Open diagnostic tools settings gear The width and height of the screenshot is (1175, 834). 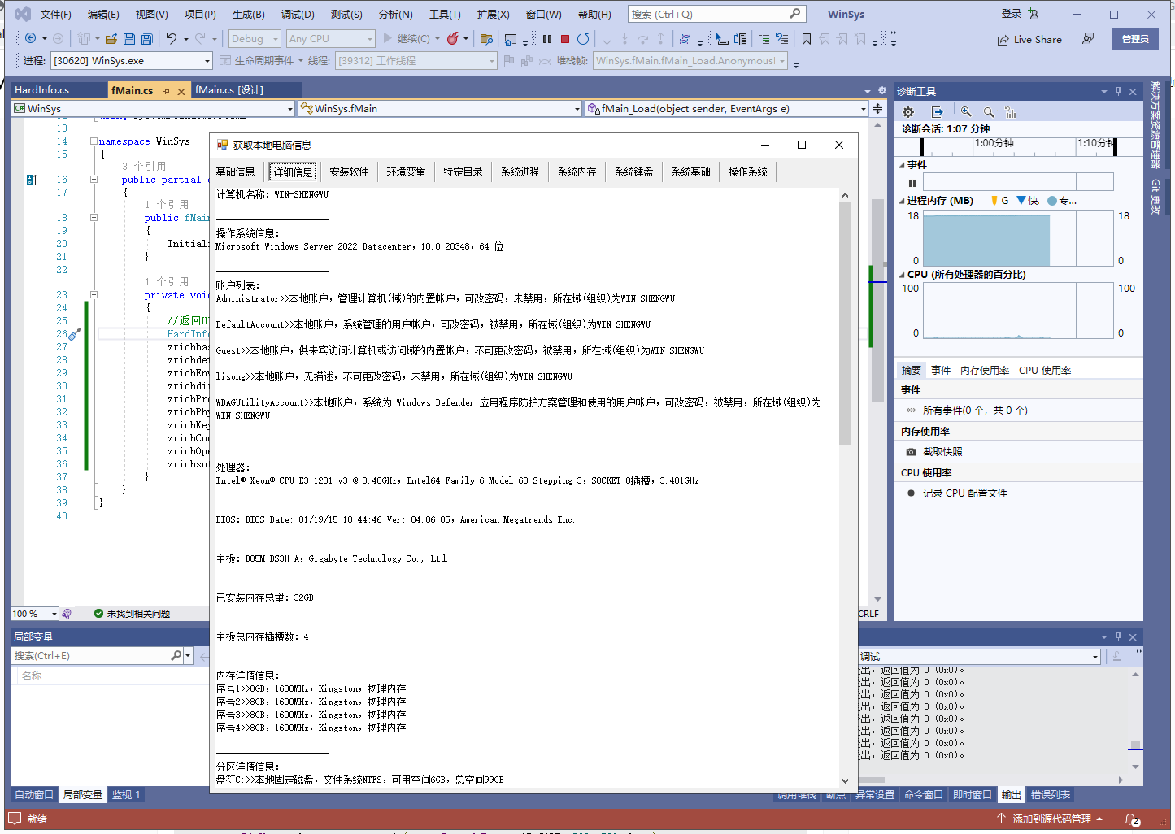point(908,112)
